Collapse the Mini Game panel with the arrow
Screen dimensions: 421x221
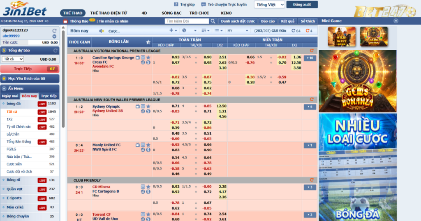pos(396,21)
